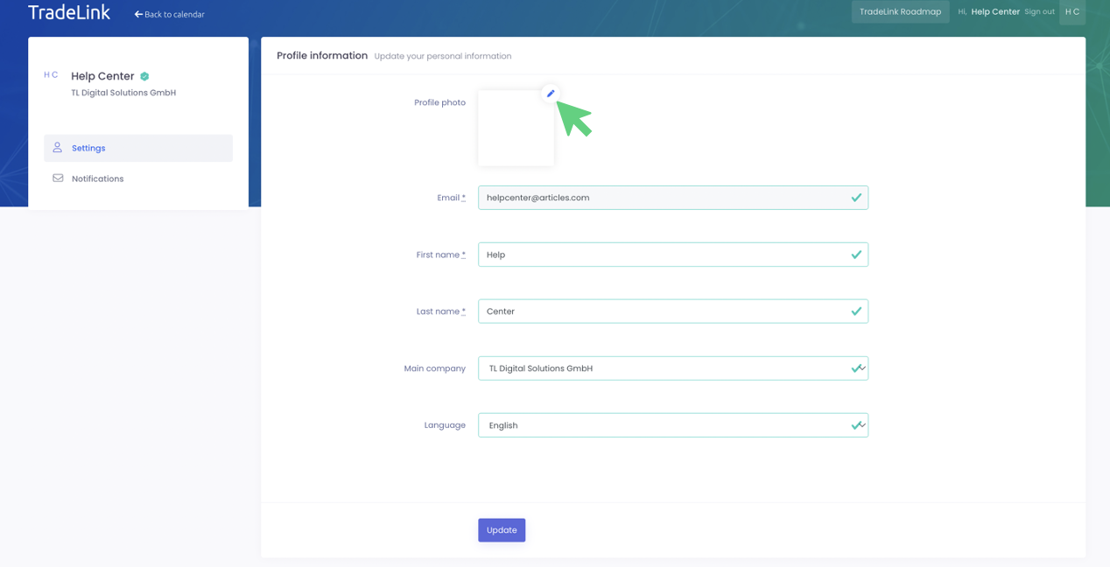Click the pencil edit profile photo icon
1110x567 pixels.
[551, 94]
